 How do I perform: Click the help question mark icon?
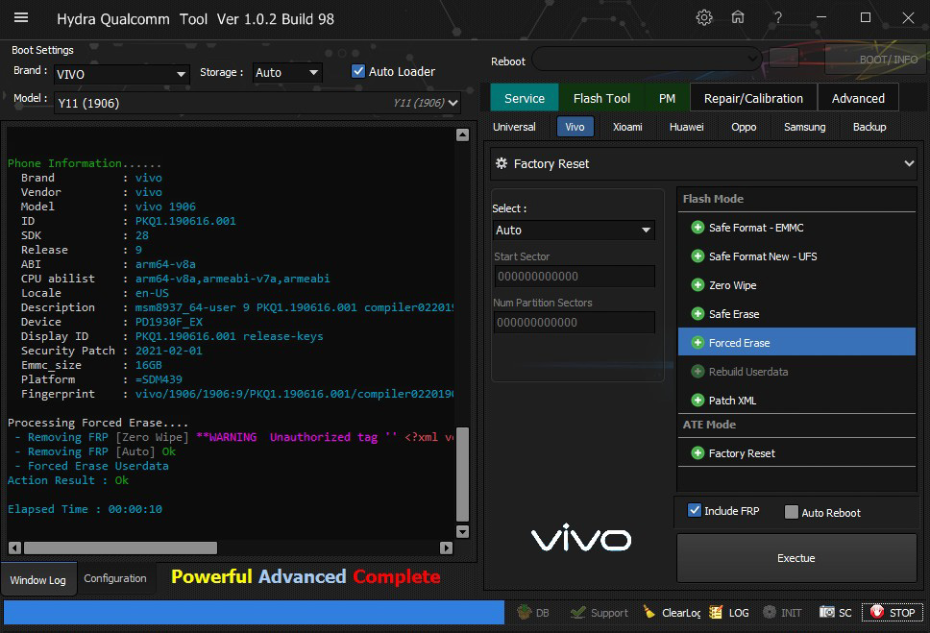click(x=777, y=18)
